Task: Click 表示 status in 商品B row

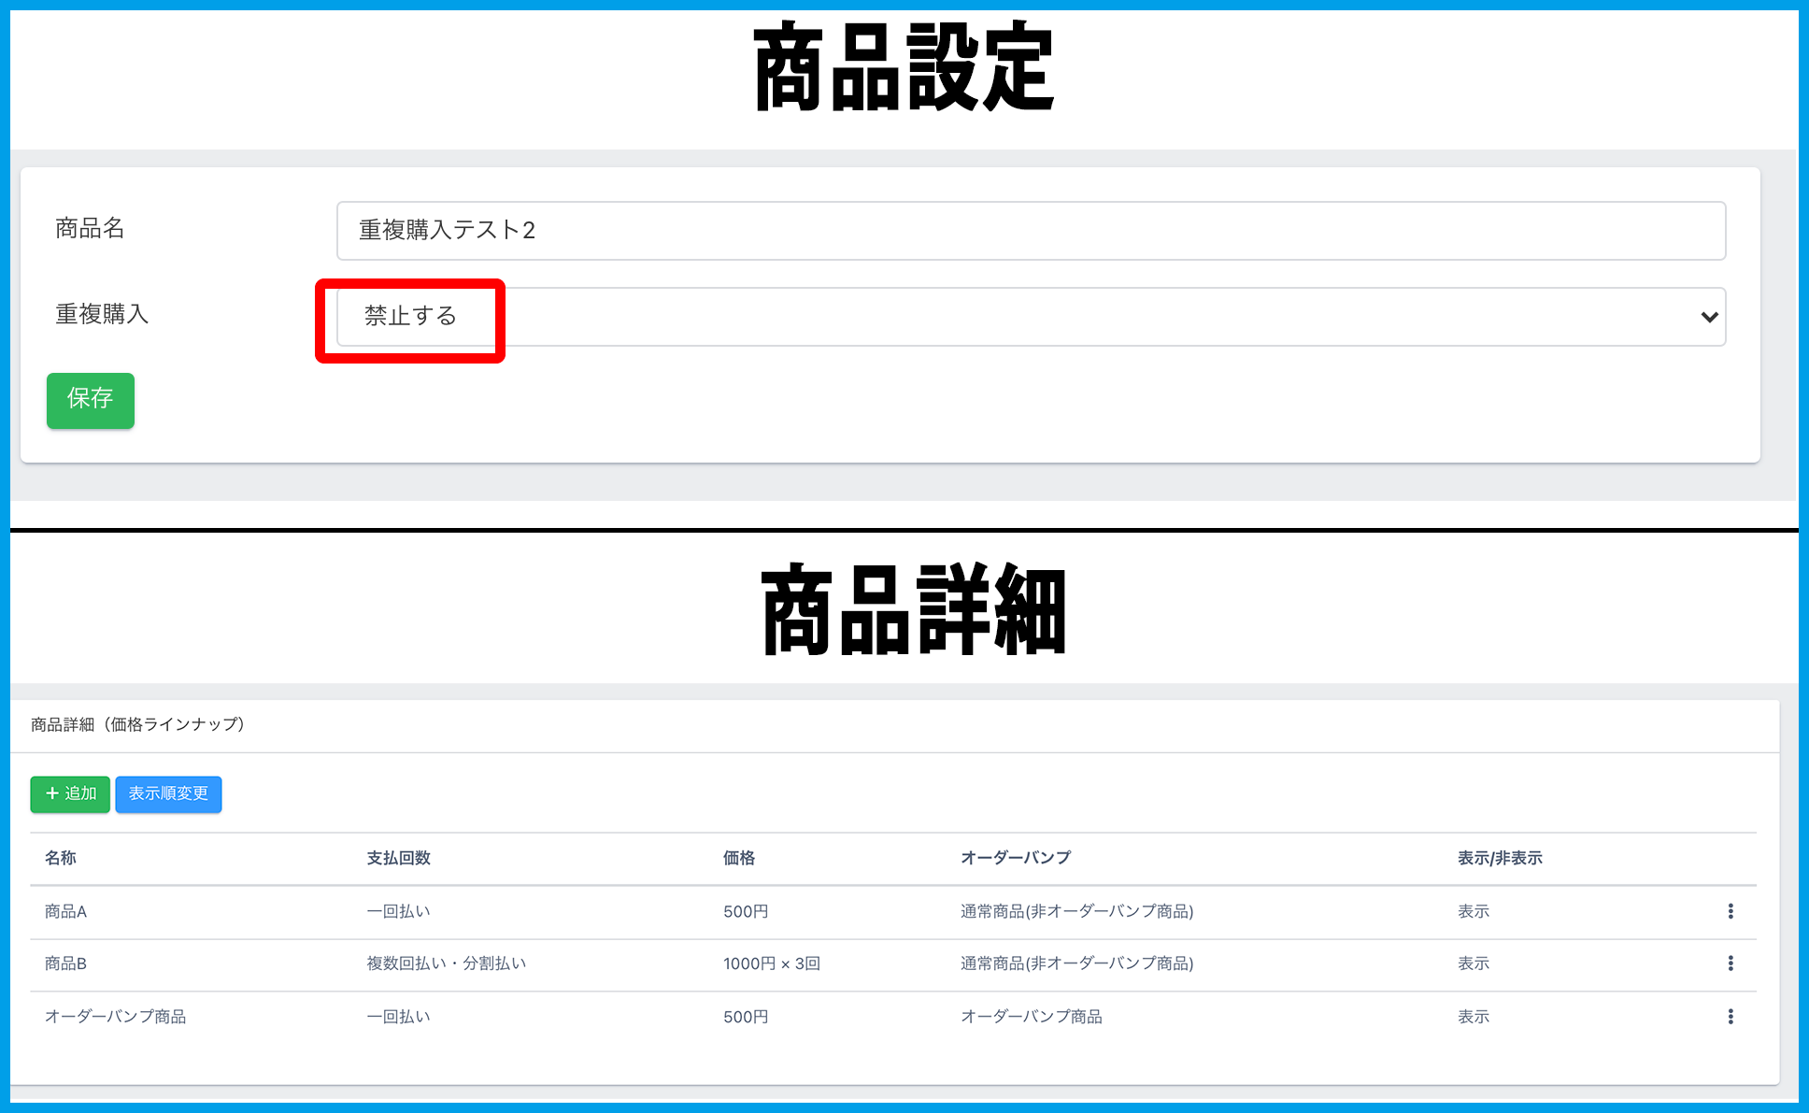Action: 1474,963
